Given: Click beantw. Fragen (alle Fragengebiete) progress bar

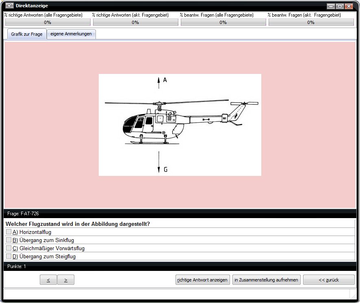Looking at the screenshot, I should click(x=223, y=22).
